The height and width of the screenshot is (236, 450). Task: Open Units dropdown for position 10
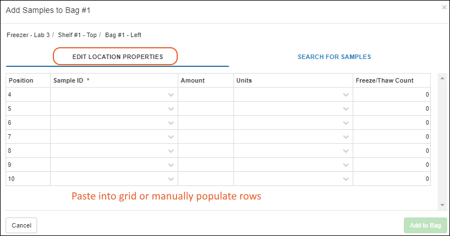(x=346, y=179)
